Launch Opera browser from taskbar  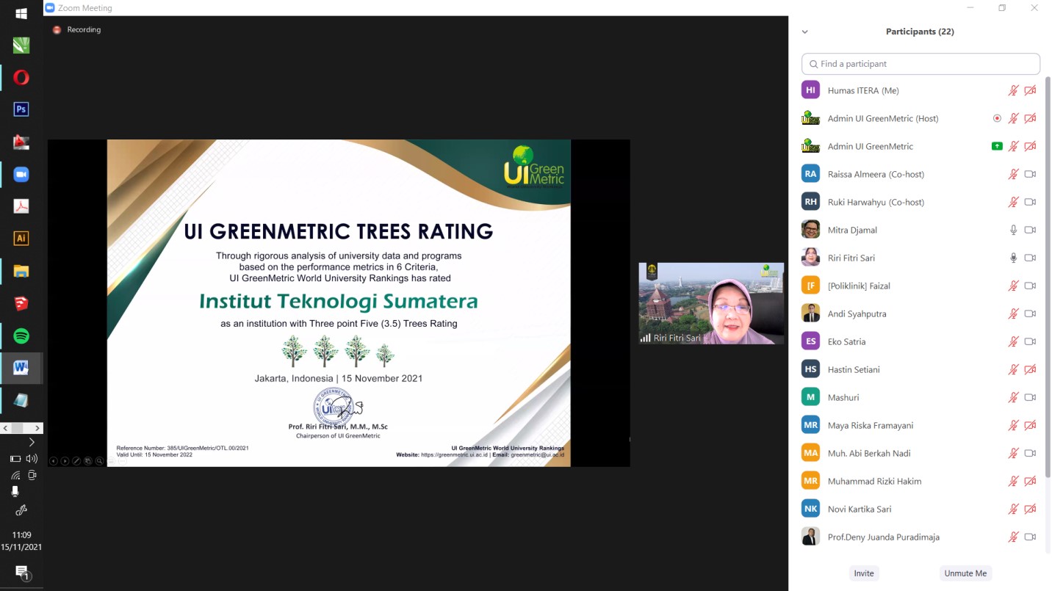(21, 77)
